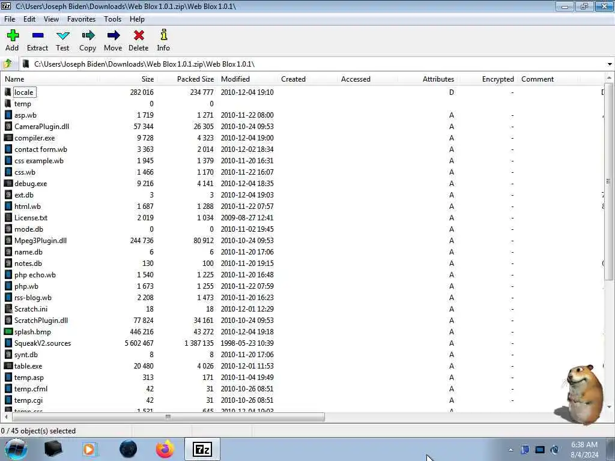Open Firefox from the taskbar
The width and height of the screenshot is (615, 461).
[165, 449]
